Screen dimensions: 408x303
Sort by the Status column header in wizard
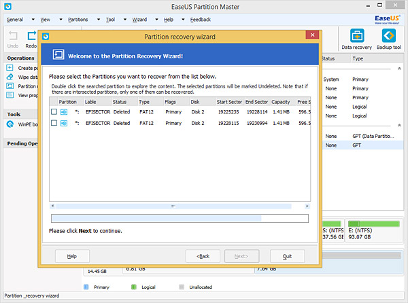124,102
